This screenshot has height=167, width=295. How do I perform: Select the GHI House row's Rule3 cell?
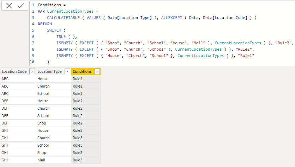click(86, 130)
